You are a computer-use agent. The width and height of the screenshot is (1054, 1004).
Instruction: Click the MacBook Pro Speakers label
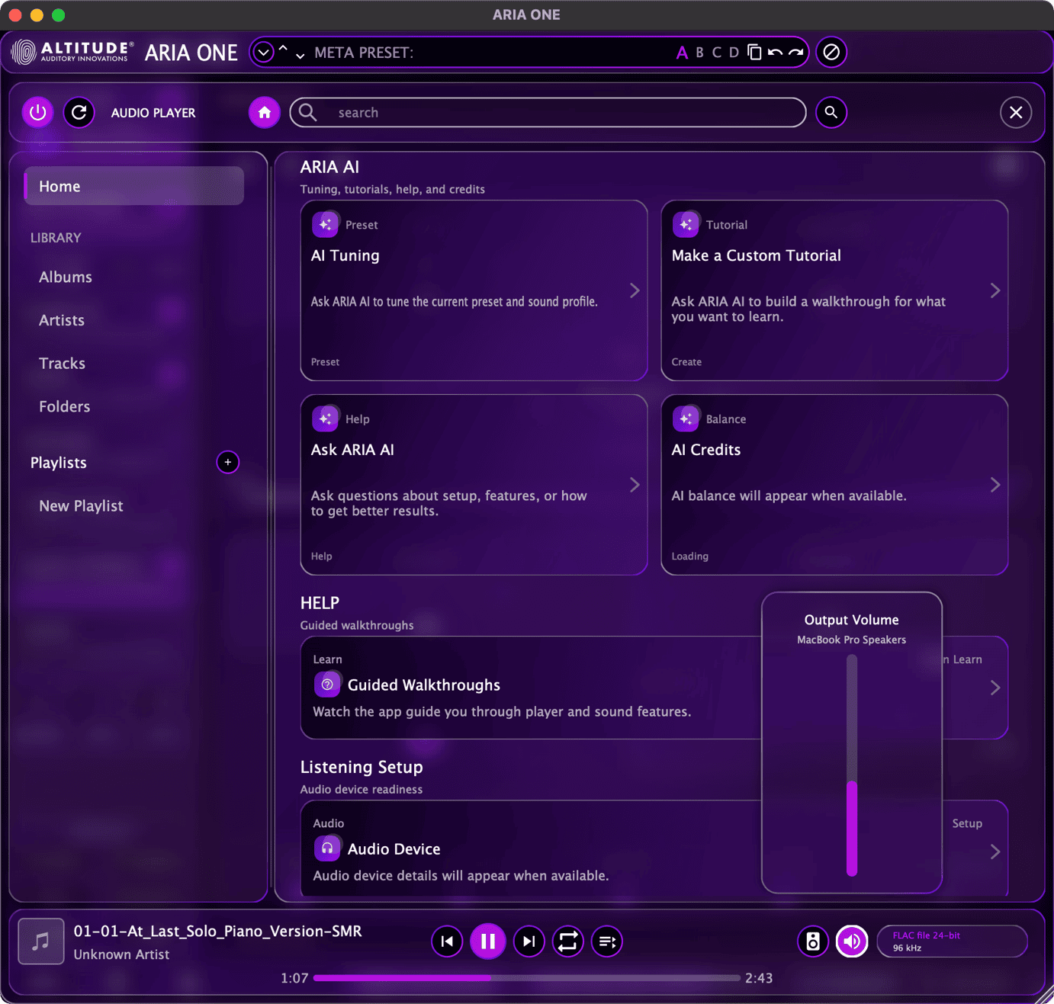click(x=852, y=640)
